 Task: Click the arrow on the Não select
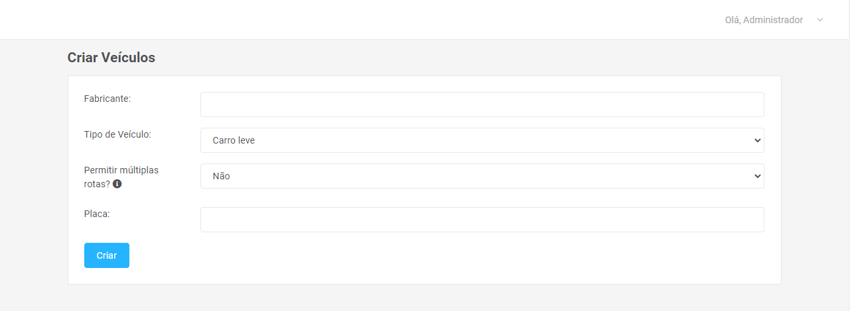point(757,176)
